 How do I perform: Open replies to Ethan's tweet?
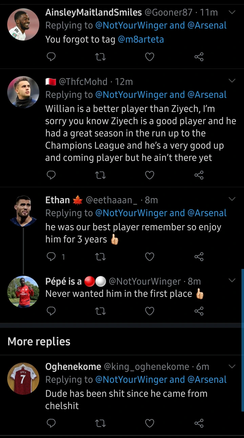(52, 257)
